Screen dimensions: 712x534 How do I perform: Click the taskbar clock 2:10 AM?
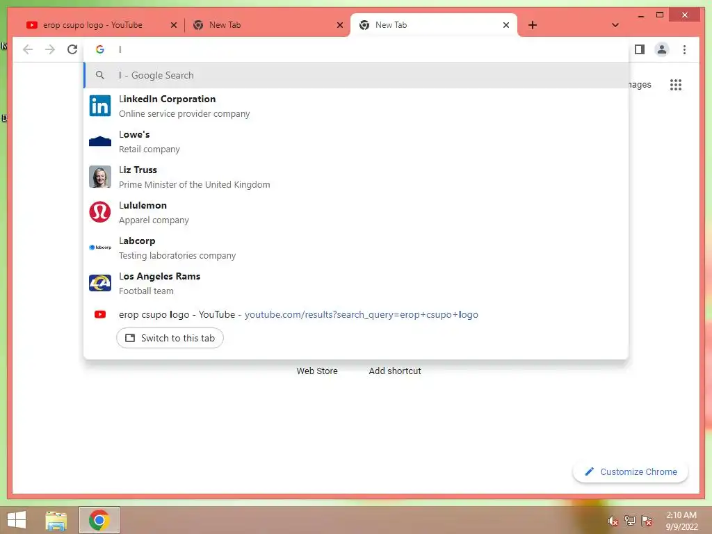681,515
